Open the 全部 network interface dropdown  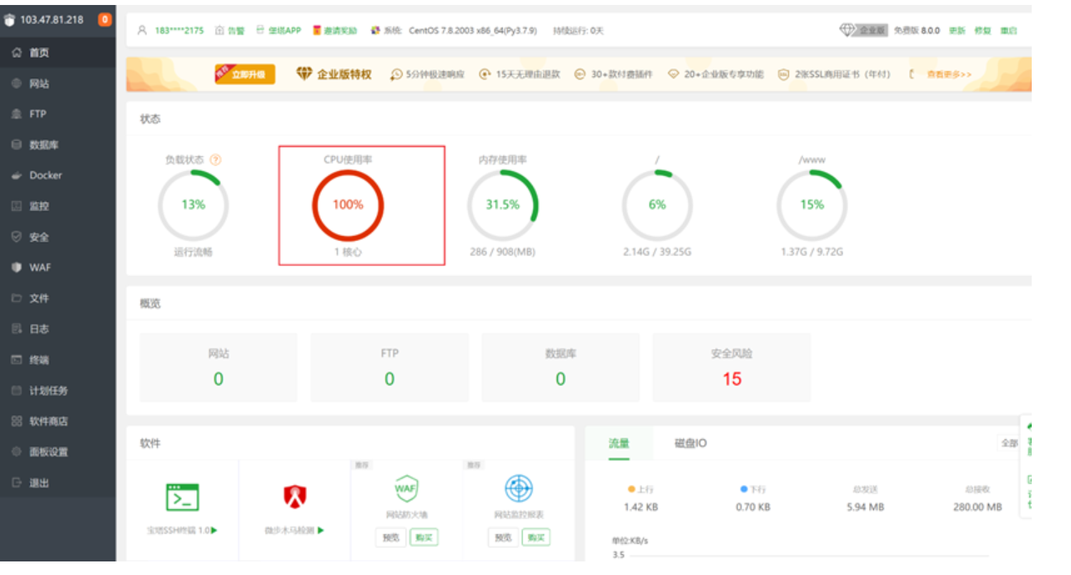point(1008,443)
